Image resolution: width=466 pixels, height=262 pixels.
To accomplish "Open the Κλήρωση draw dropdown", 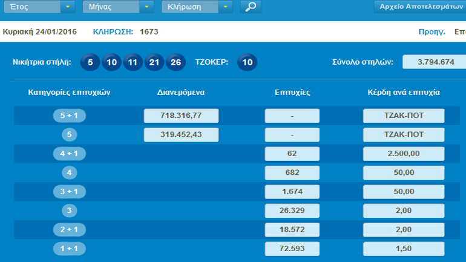I will 197,7.
